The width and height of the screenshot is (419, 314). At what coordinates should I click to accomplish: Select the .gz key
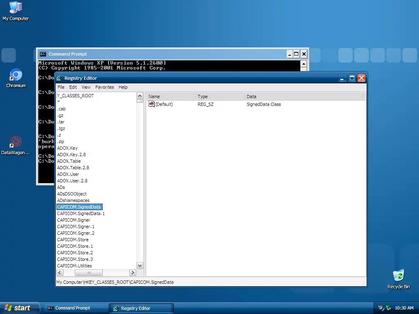pos(60,115)
